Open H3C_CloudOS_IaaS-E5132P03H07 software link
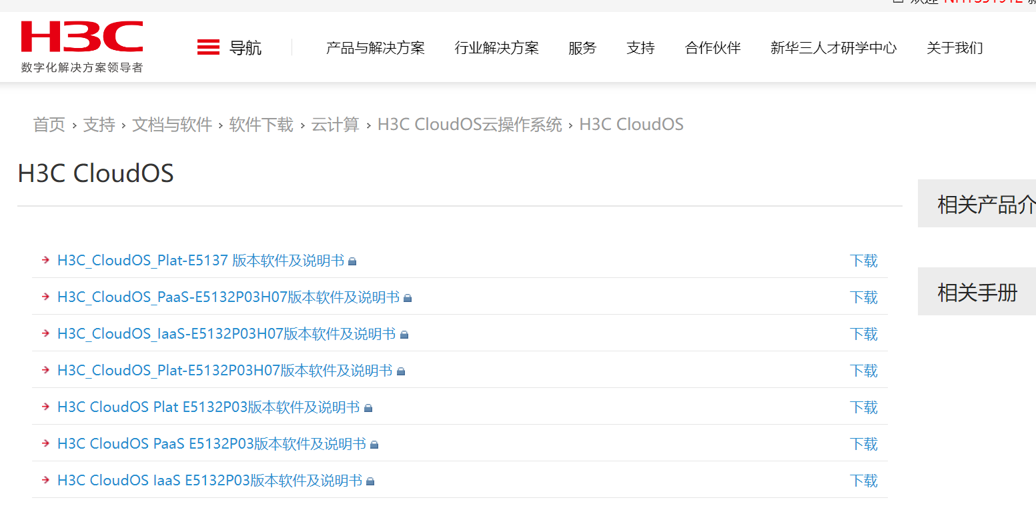Image resolution: width=1036 pixels, height=526 pixels. pyautogui.click(x=227, y=334)
